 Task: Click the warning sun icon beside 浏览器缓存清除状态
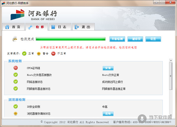16,113
